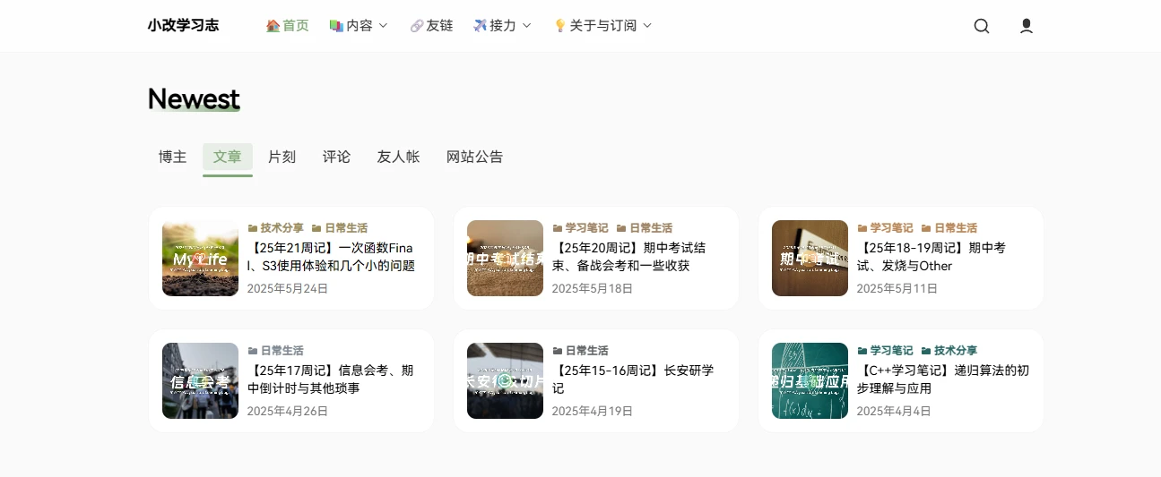Open the 接力 navigation menu label
This screenshot has height=477, width=1161.
pos(503,26)
